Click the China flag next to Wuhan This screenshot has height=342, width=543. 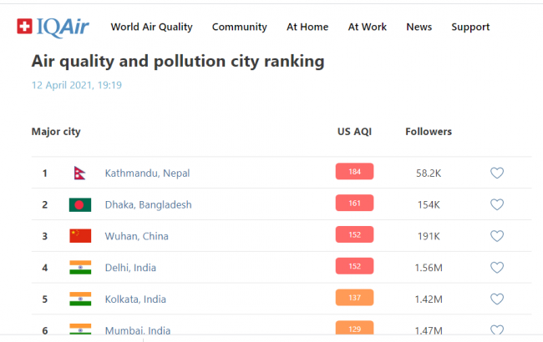80,236
